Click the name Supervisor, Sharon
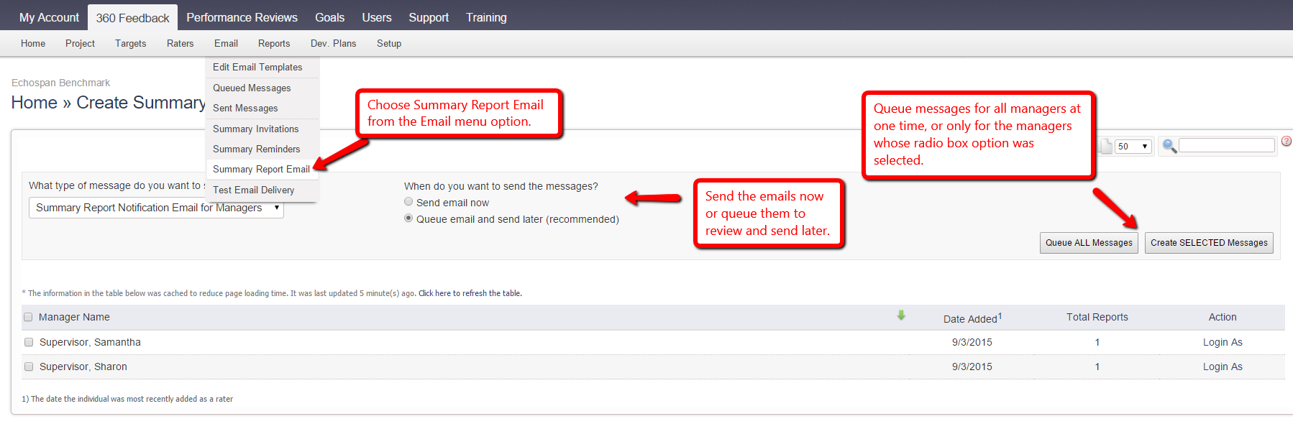This screenshot has width=1293, height=424. click(x=83, y=367)
